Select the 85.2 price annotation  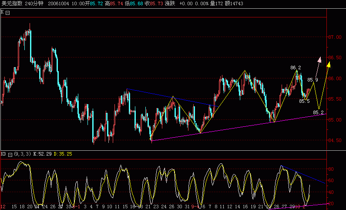318,112
